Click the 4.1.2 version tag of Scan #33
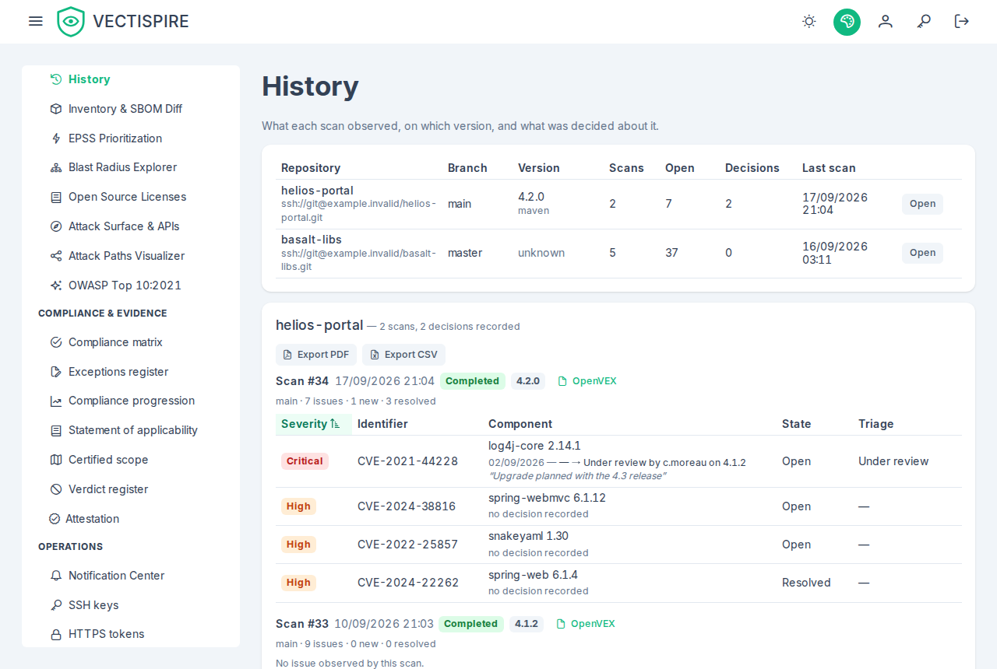 coord(527,624)
